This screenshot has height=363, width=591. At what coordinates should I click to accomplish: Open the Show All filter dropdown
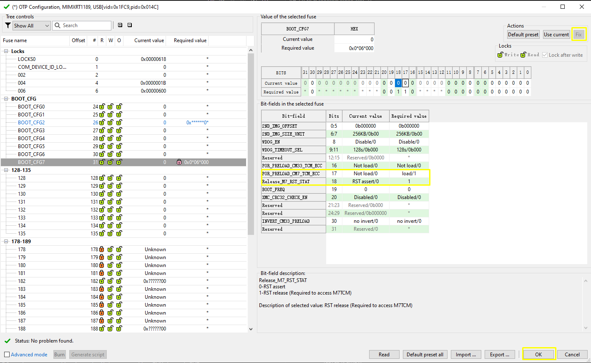[32, 25]
